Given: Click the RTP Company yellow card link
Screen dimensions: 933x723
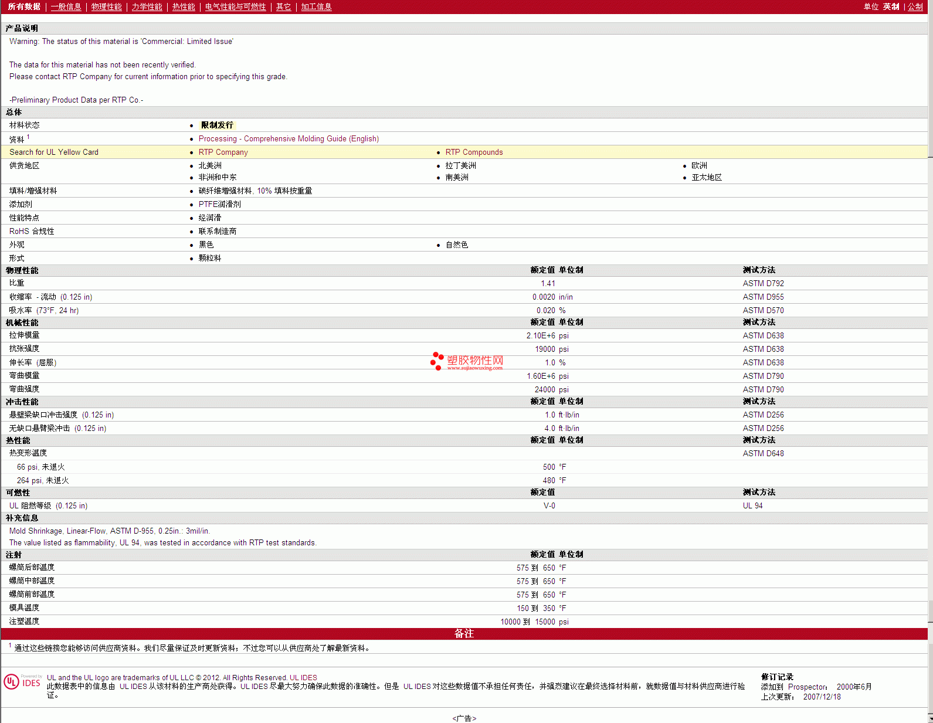Looking at the screenshot, I should tap(223, 152).
